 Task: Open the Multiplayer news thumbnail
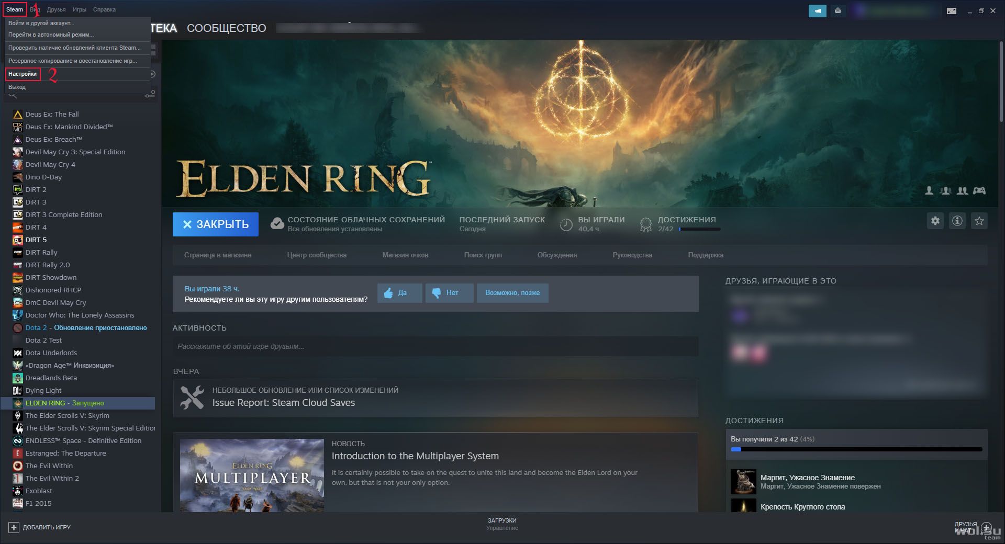[252, 475]
